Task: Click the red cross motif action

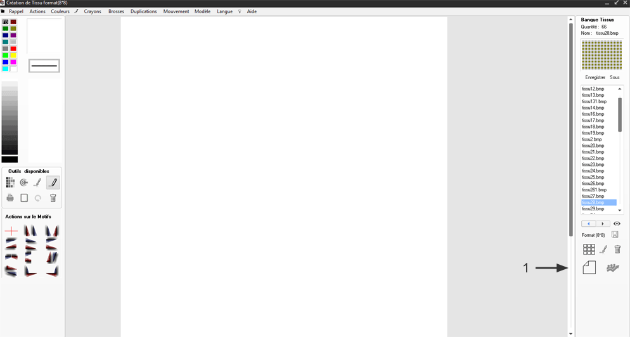Action: pyautogui.click(x=11, y=231)
